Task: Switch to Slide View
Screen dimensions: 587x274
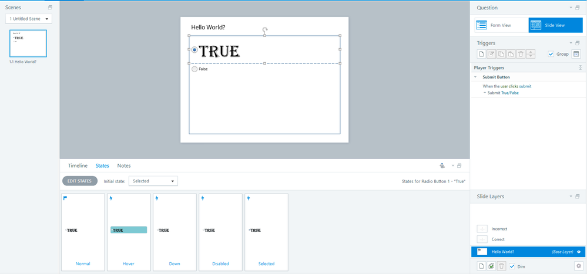Action: (555, 25)
